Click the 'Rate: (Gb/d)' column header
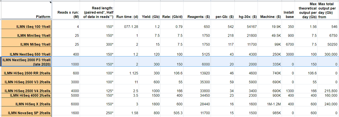The image size is (339, 117). (172, 10)
